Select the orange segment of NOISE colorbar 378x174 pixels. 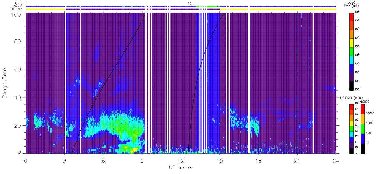pyautogui.click(x=363, y=119)
